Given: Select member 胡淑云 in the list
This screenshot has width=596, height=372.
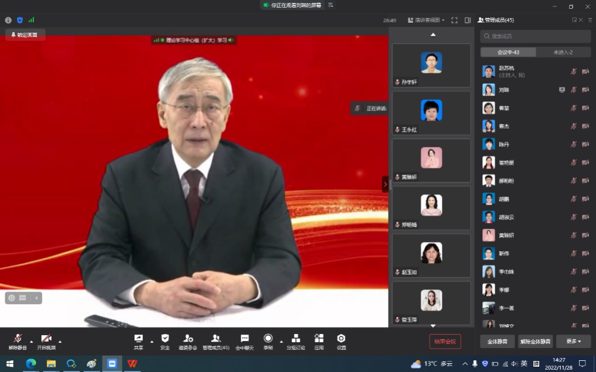Looking at the screenshot, I should (535, 217).
